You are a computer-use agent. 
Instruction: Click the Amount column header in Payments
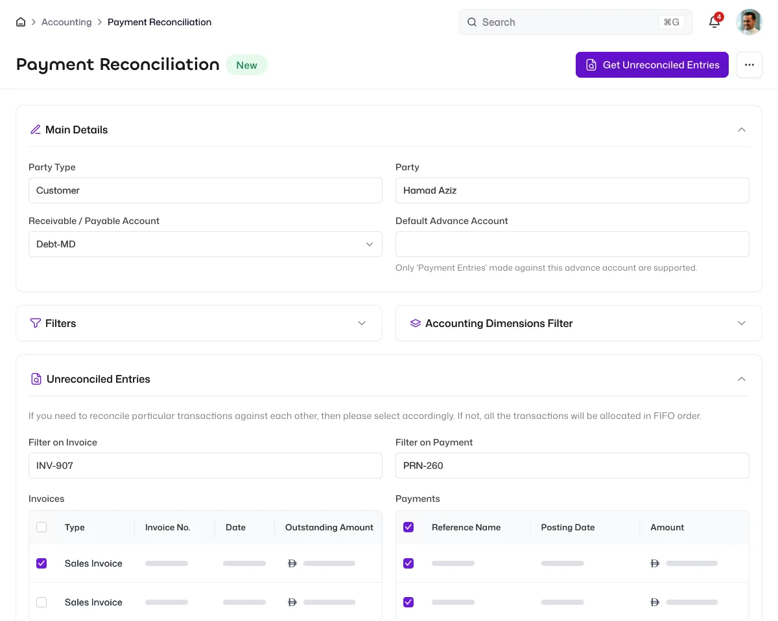click(667, 527)
